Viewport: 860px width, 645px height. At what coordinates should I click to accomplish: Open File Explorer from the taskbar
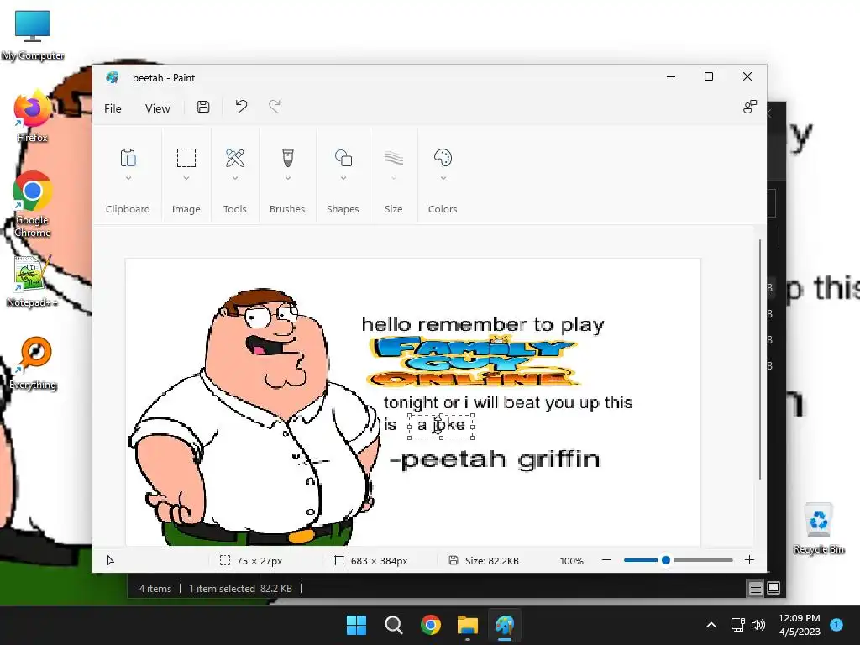tap(468, 625)
